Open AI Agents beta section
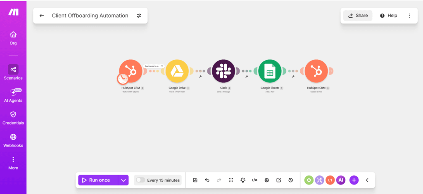Viewport: 423px width, 194px height. (13, 96)
